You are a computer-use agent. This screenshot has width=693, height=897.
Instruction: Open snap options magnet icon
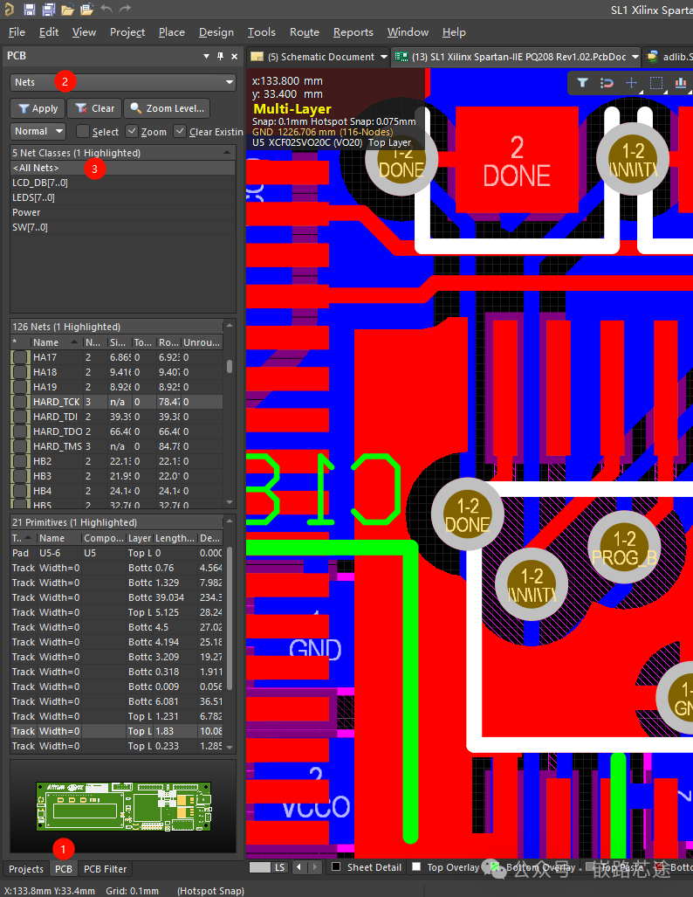[607, 83]
